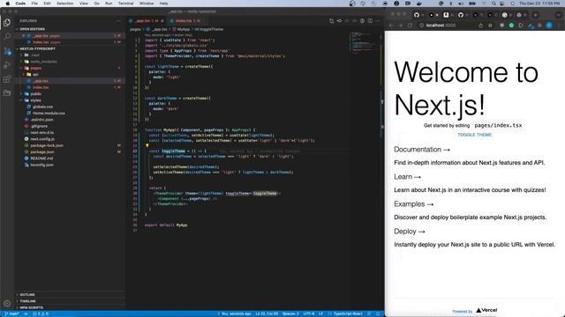Open macOS Spotlight search icon
The width and height of the screenshot is (565, 317).
(493, 4)
